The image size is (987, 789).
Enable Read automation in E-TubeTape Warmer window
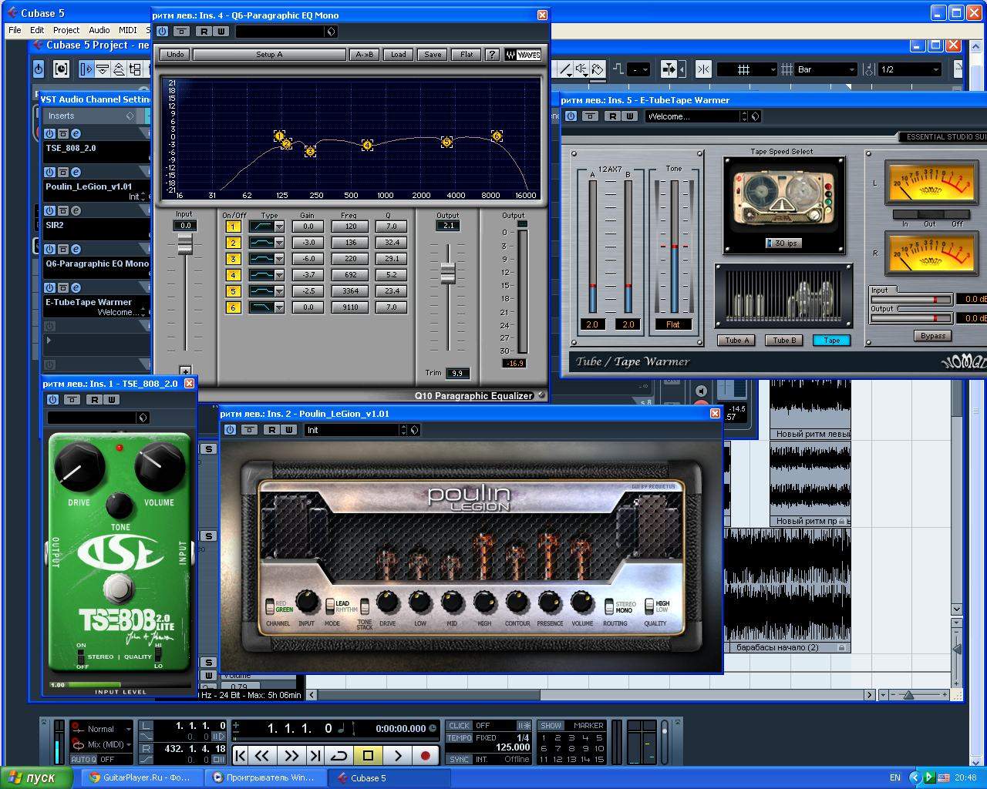tap(612, 116)
